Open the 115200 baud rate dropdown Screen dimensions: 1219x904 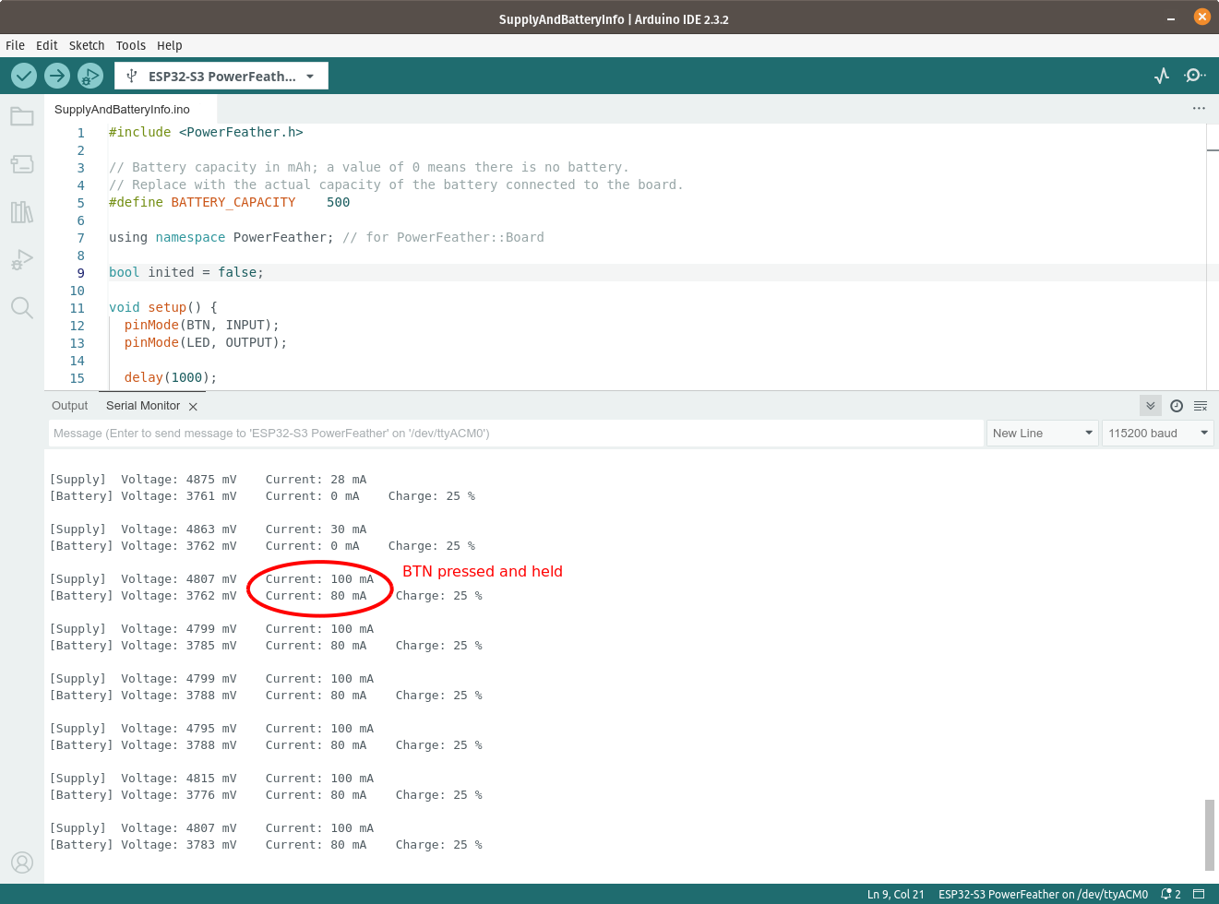coord(1157,433)
